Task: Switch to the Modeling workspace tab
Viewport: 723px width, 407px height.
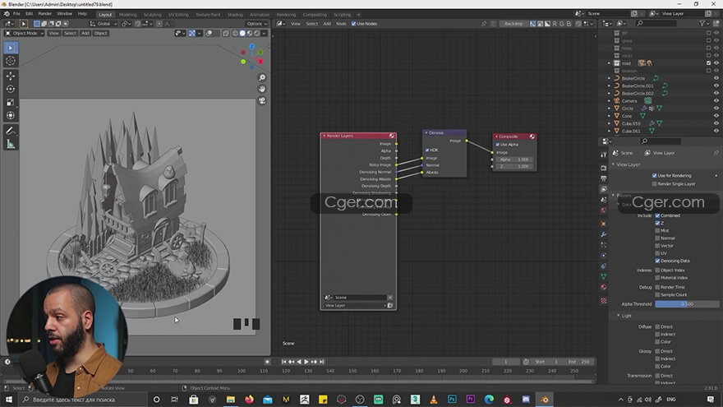Action: pos(127,14)
